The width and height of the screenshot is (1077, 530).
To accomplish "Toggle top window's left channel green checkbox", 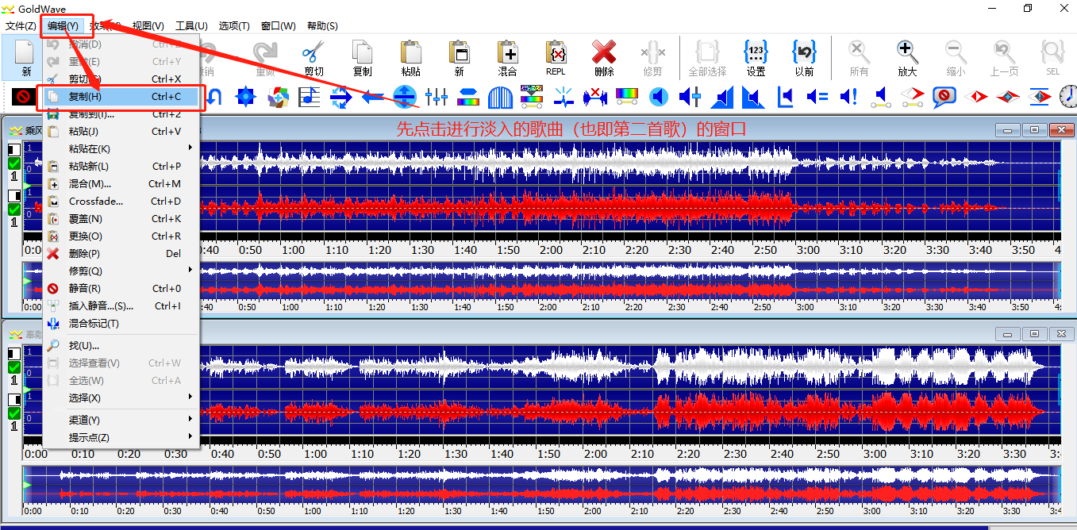I will 14,163.
